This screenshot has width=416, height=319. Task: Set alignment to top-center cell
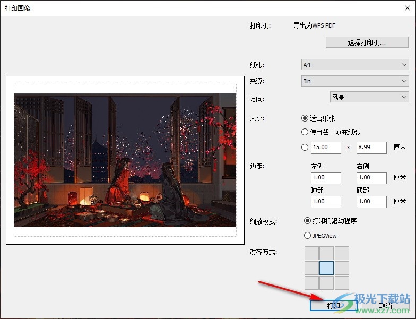[x=327, y=253]
